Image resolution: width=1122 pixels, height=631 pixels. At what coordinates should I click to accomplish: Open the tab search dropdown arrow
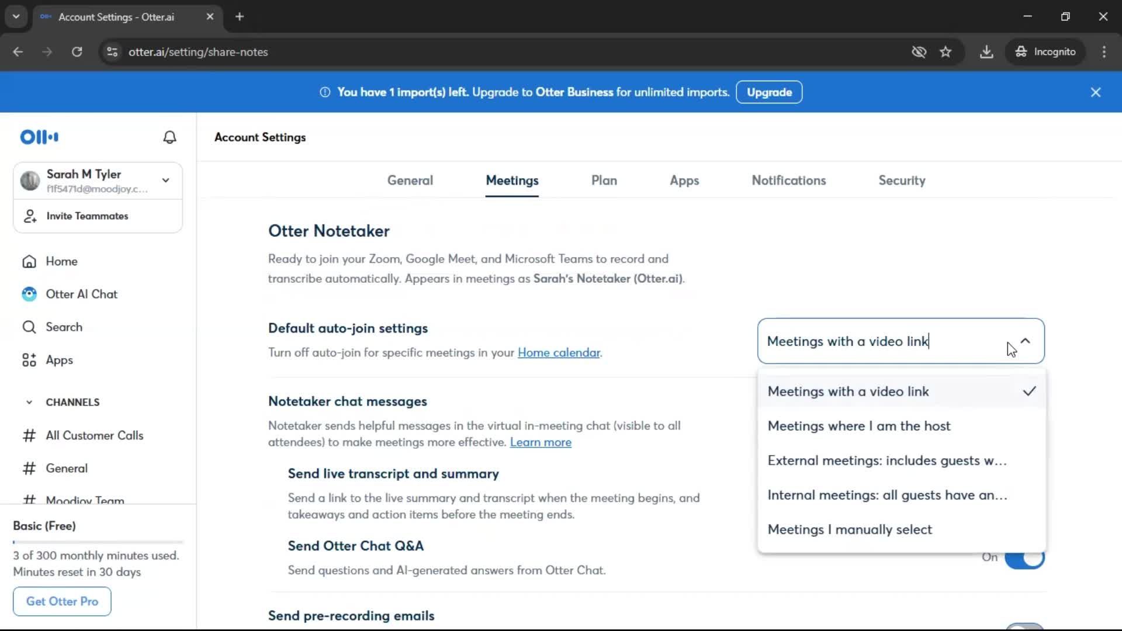coord(16,16)
